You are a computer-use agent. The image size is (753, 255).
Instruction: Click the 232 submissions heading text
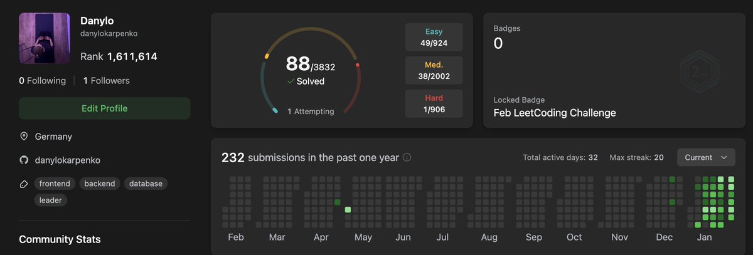[310, 157]
